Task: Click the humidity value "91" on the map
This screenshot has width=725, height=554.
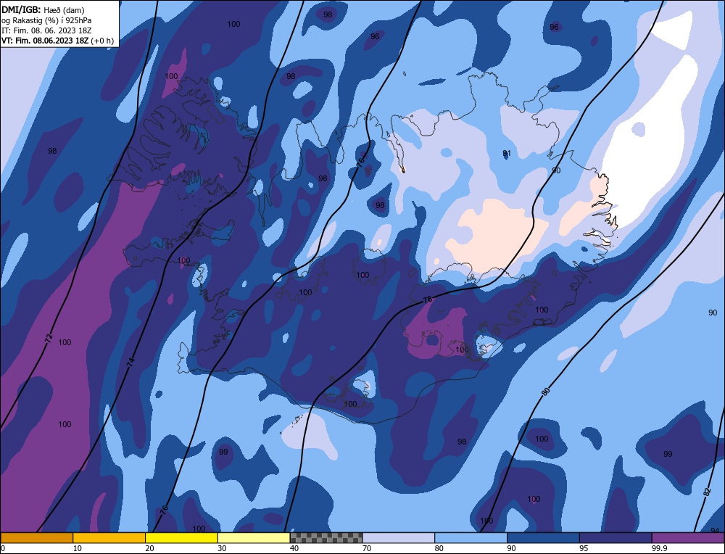Action: (x=506, y=153)
